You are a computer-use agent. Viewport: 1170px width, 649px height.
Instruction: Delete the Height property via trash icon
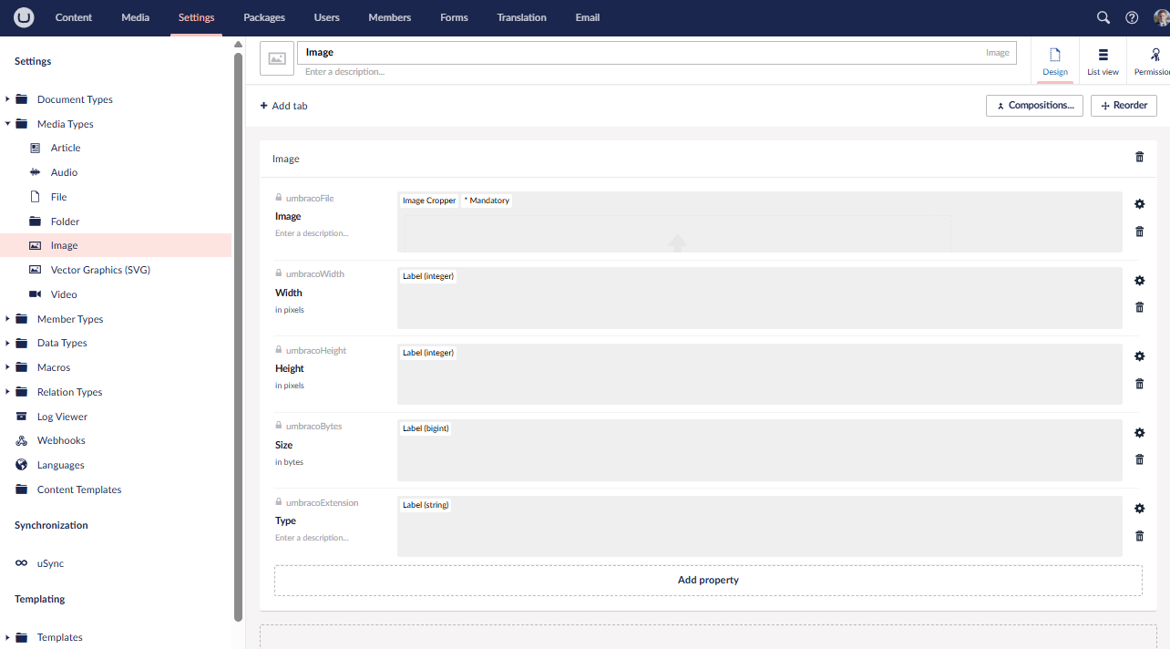1139,384
